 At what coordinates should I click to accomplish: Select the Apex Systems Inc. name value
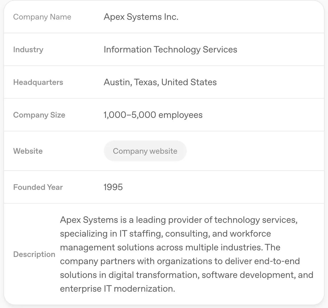tap(141, 17)
